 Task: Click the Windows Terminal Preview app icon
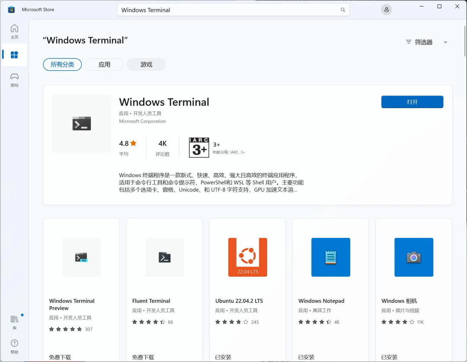point(82,257)
